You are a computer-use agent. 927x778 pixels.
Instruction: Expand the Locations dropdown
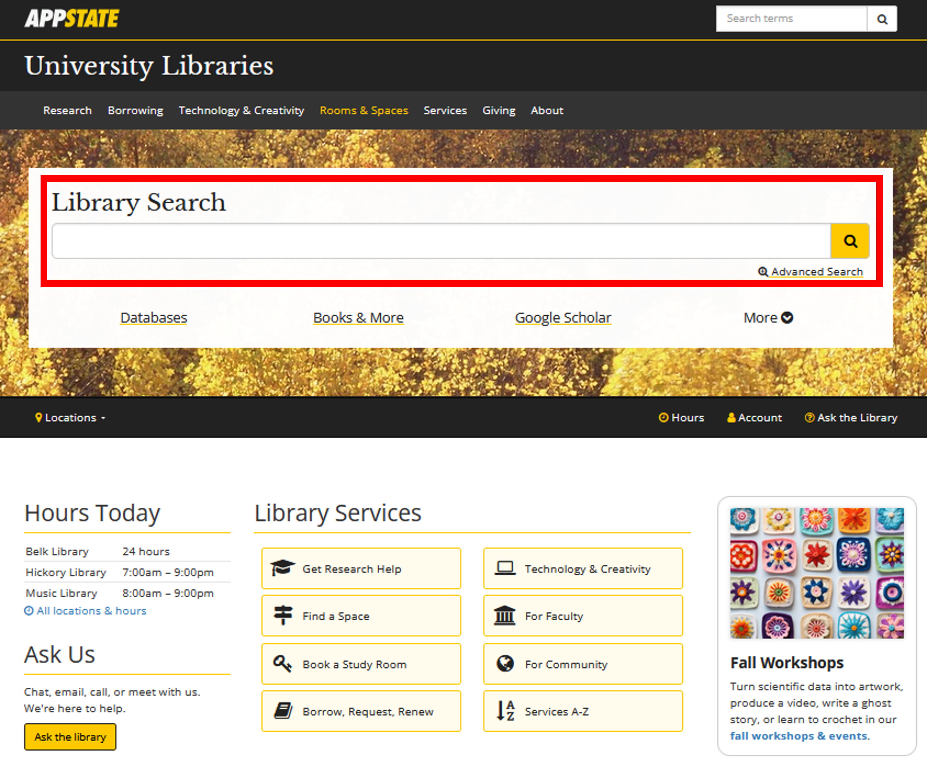pyautogui.click(x=71, y=417)
